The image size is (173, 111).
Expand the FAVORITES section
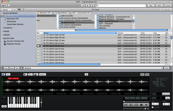tap(2, 28)
